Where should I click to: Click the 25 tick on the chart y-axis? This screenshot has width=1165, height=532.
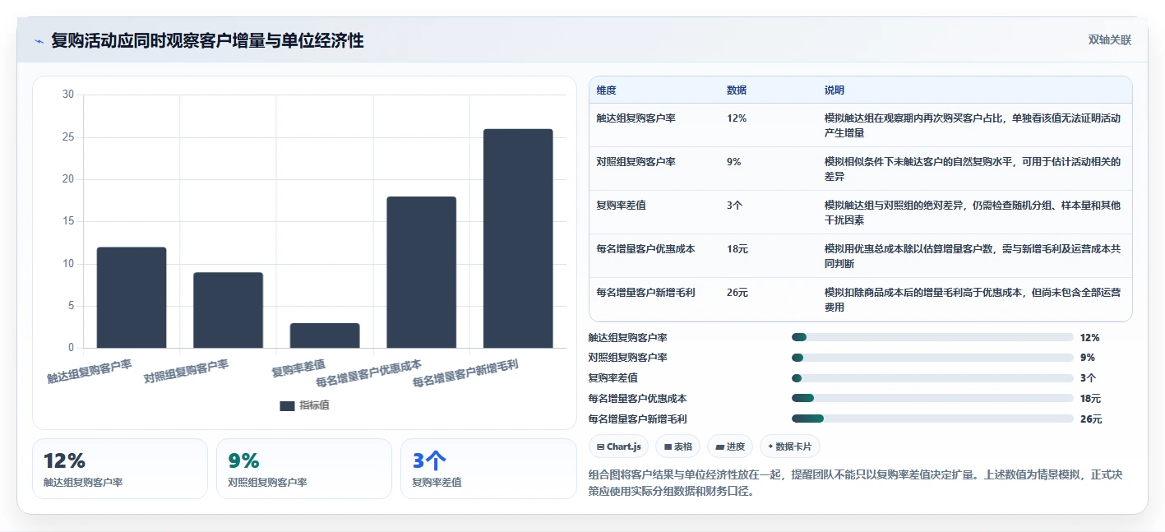pyautogui.click(x=68, y=136)
